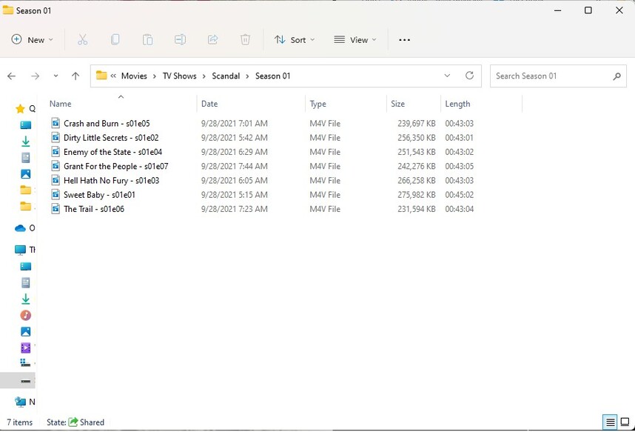Go back with the left arrow
The width and height of the screenshot is (635, 432).
coord(12,76)
